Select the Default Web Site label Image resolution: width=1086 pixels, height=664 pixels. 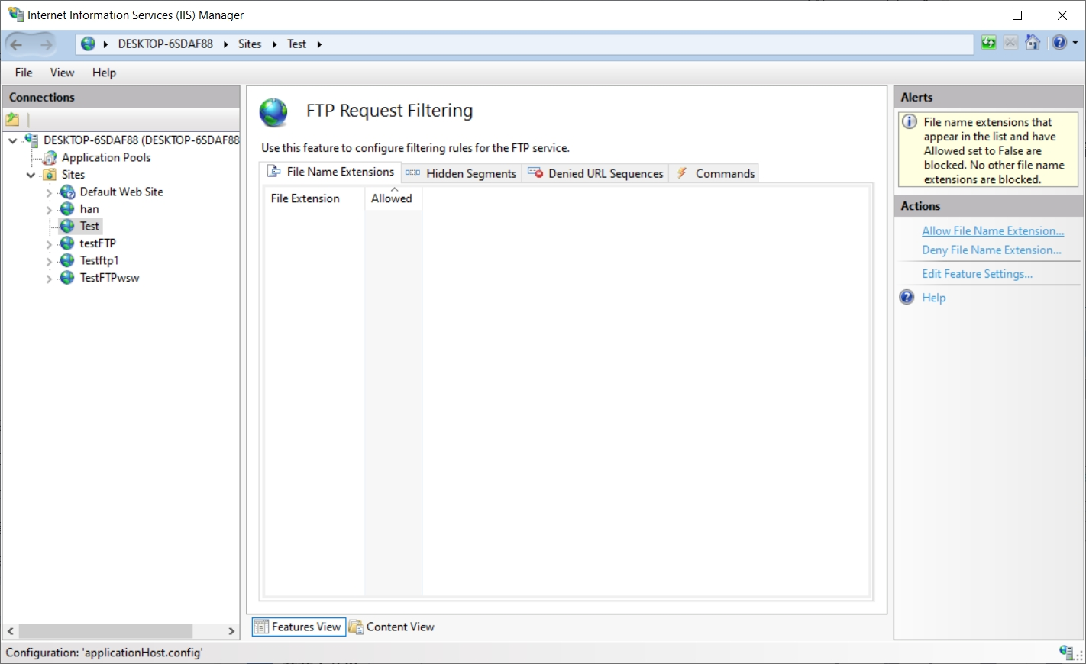point(121,192)
